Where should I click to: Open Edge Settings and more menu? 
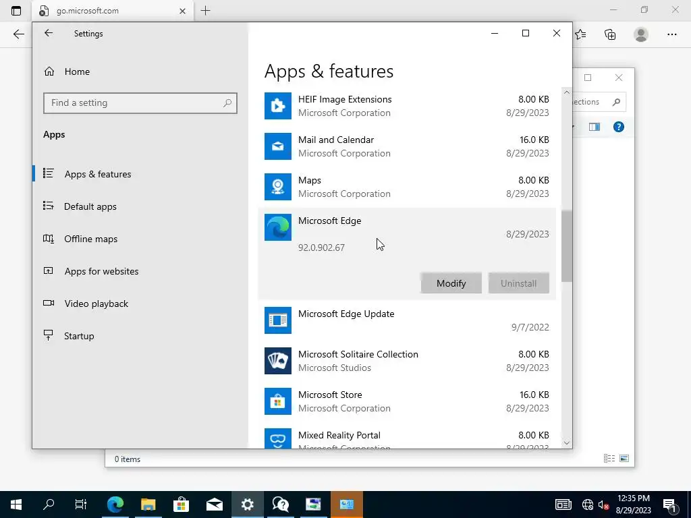pos(671,34)
